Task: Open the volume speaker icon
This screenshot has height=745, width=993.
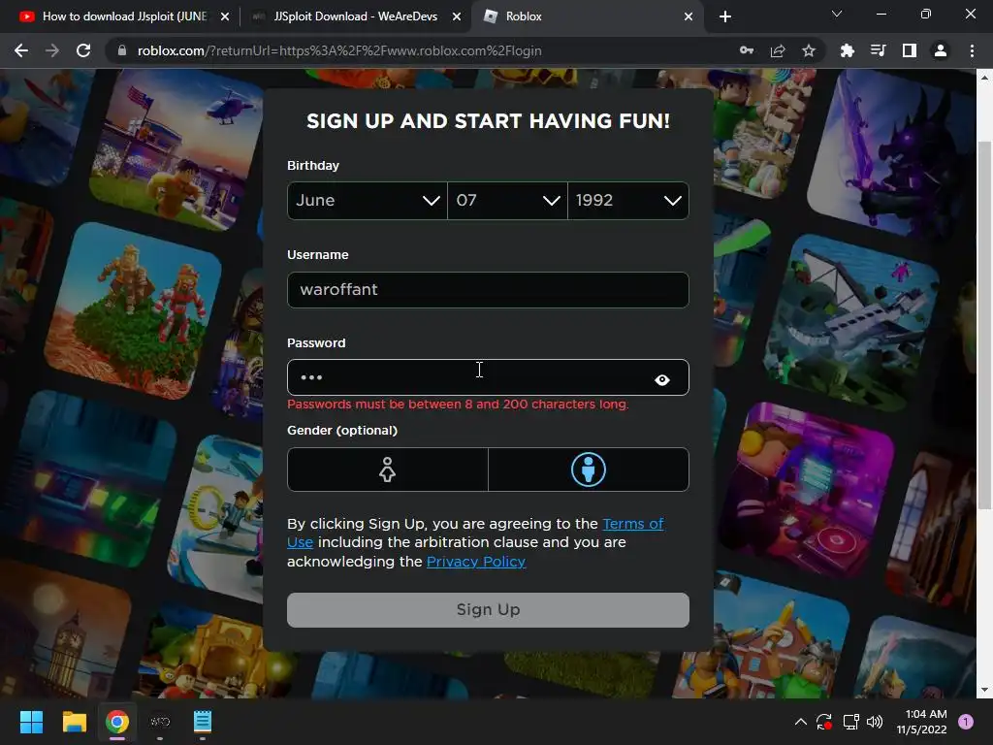Action: point(875,722)
